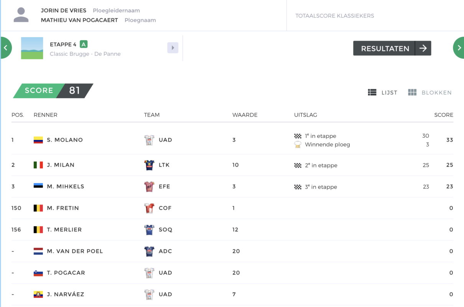Viewport: 464px width, 307px height.
Task: Click the checkered flag for 1e in etappe
Action: coord(298,136)
